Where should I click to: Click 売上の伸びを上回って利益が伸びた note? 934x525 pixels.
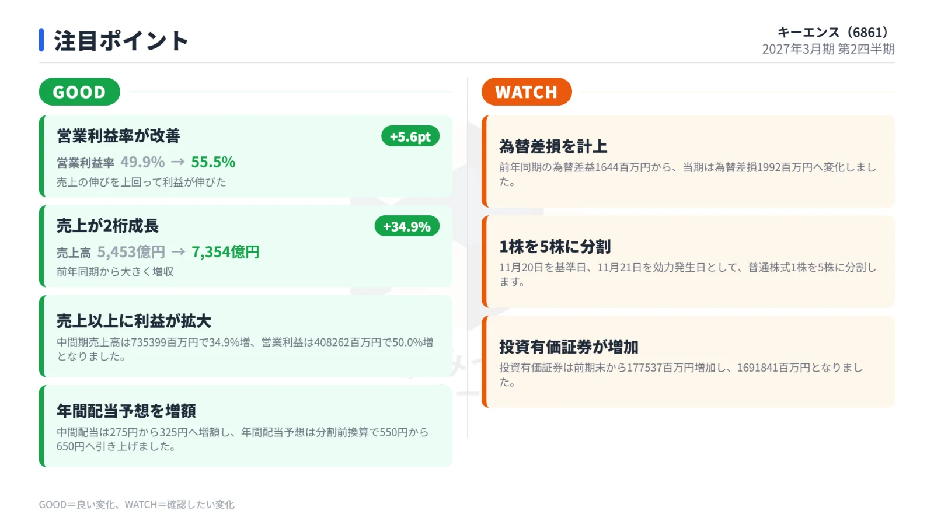point(141,182)
